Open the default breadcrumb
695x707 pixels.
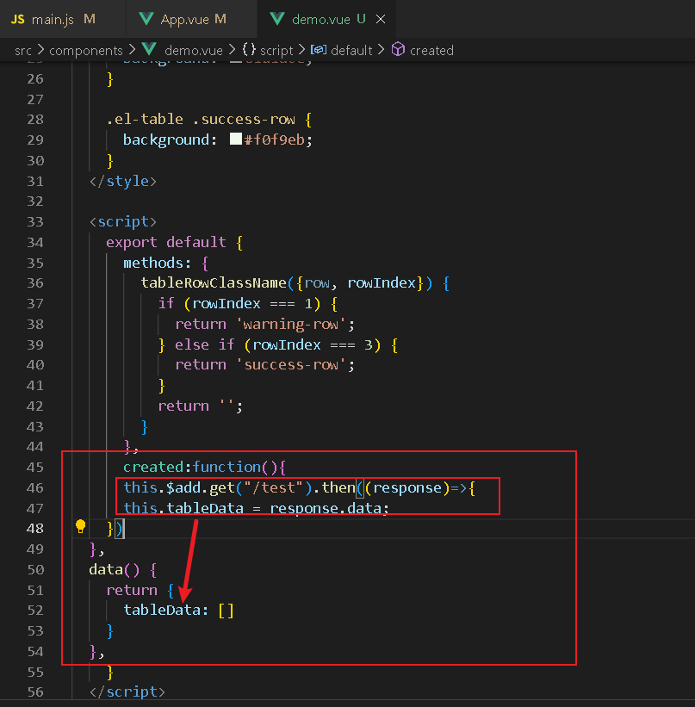click(x=351, y=51)
